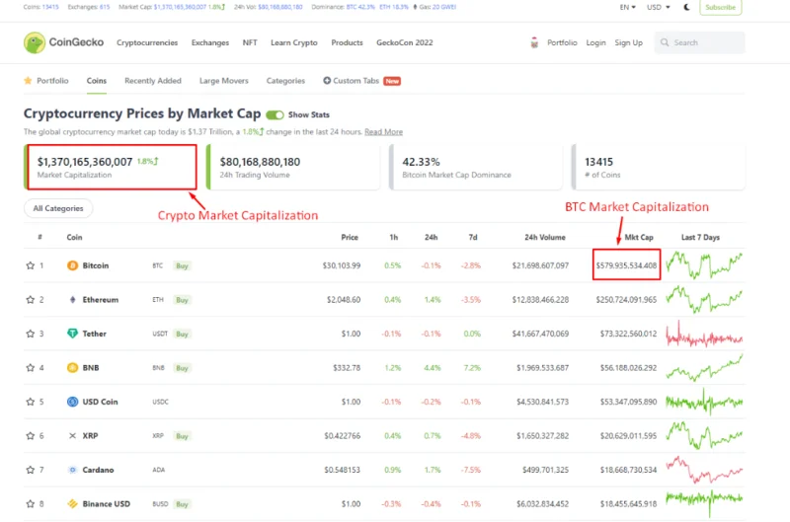Star Bitcoin as favorite

pyautogui.click(x=31, y=265)
